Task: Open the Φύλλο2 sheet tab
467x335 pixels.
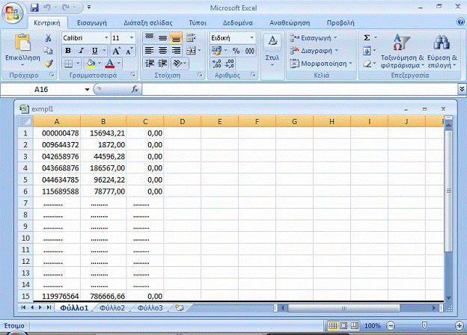Action: [x=112, y=307]
